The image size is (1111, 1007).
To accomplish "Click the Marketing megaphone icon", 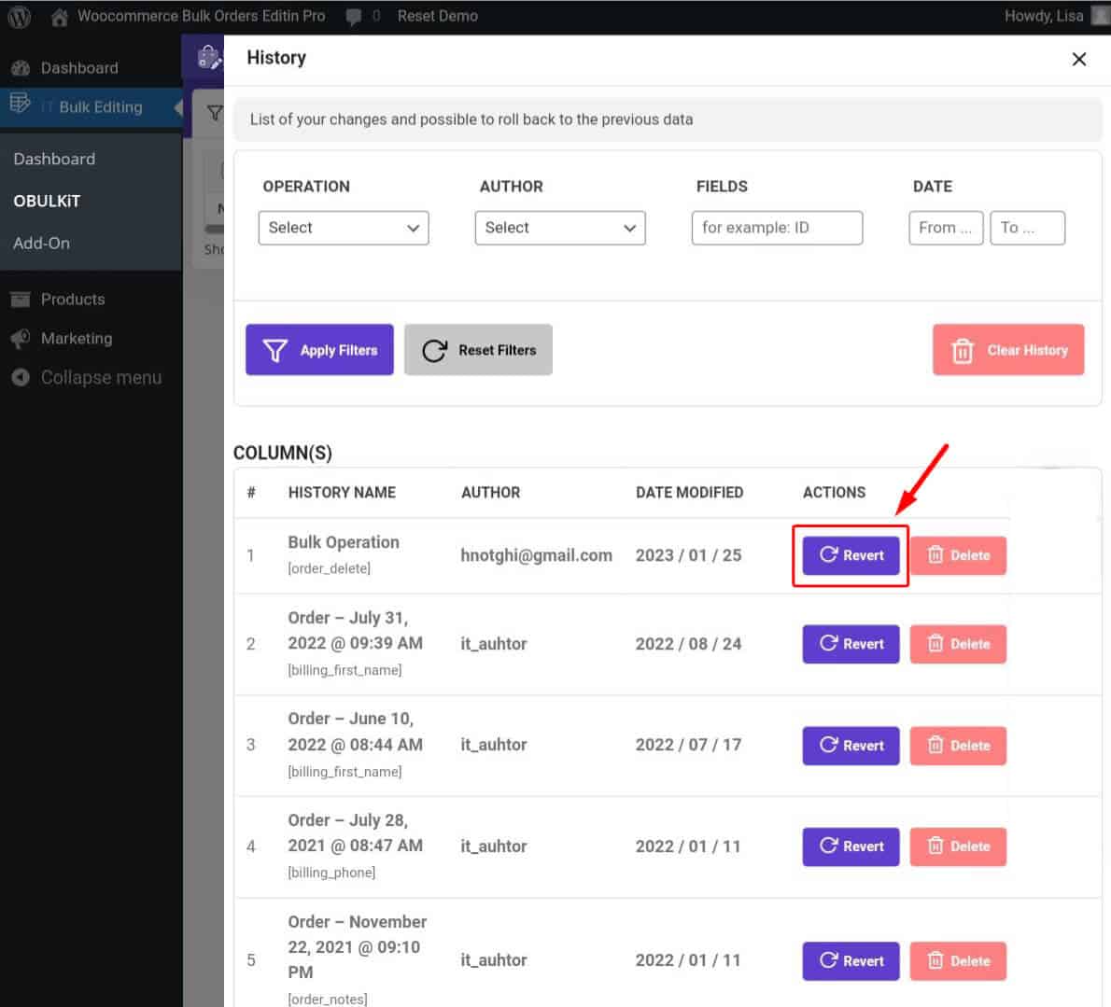I will (21, 339).
